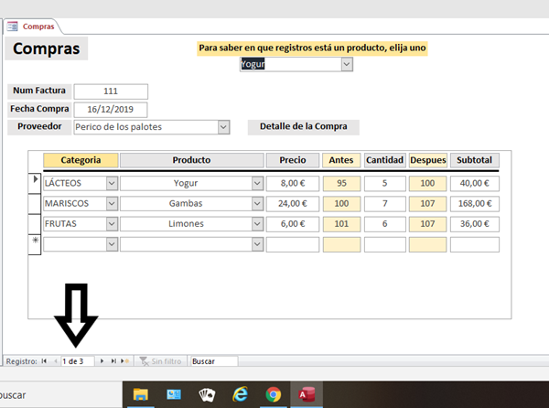Click the Num Factura field with 111

111,91
